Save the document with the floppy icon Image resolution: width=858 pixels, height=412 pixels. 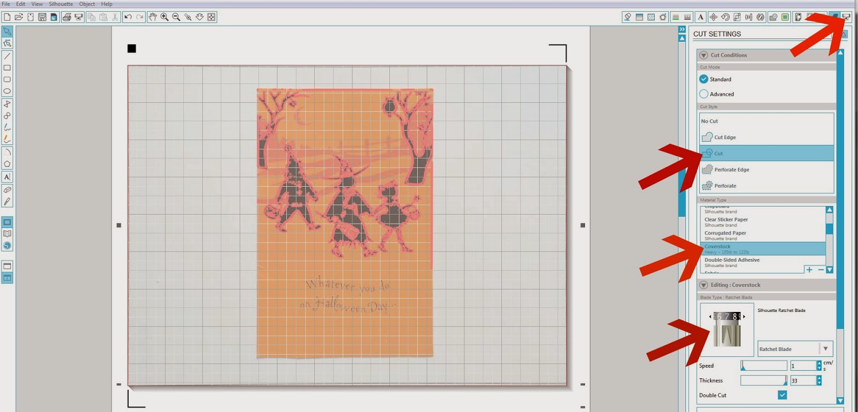point(42,17)
